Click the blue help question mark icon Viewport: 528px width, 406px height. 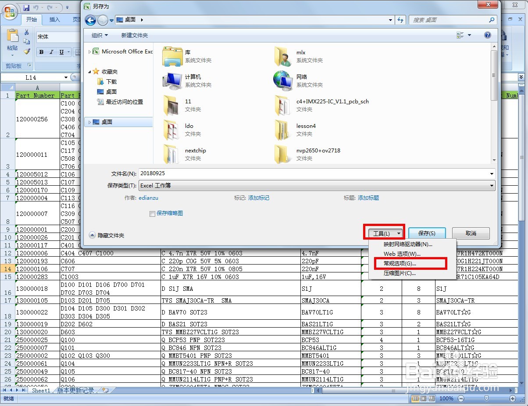coord(487,35)
